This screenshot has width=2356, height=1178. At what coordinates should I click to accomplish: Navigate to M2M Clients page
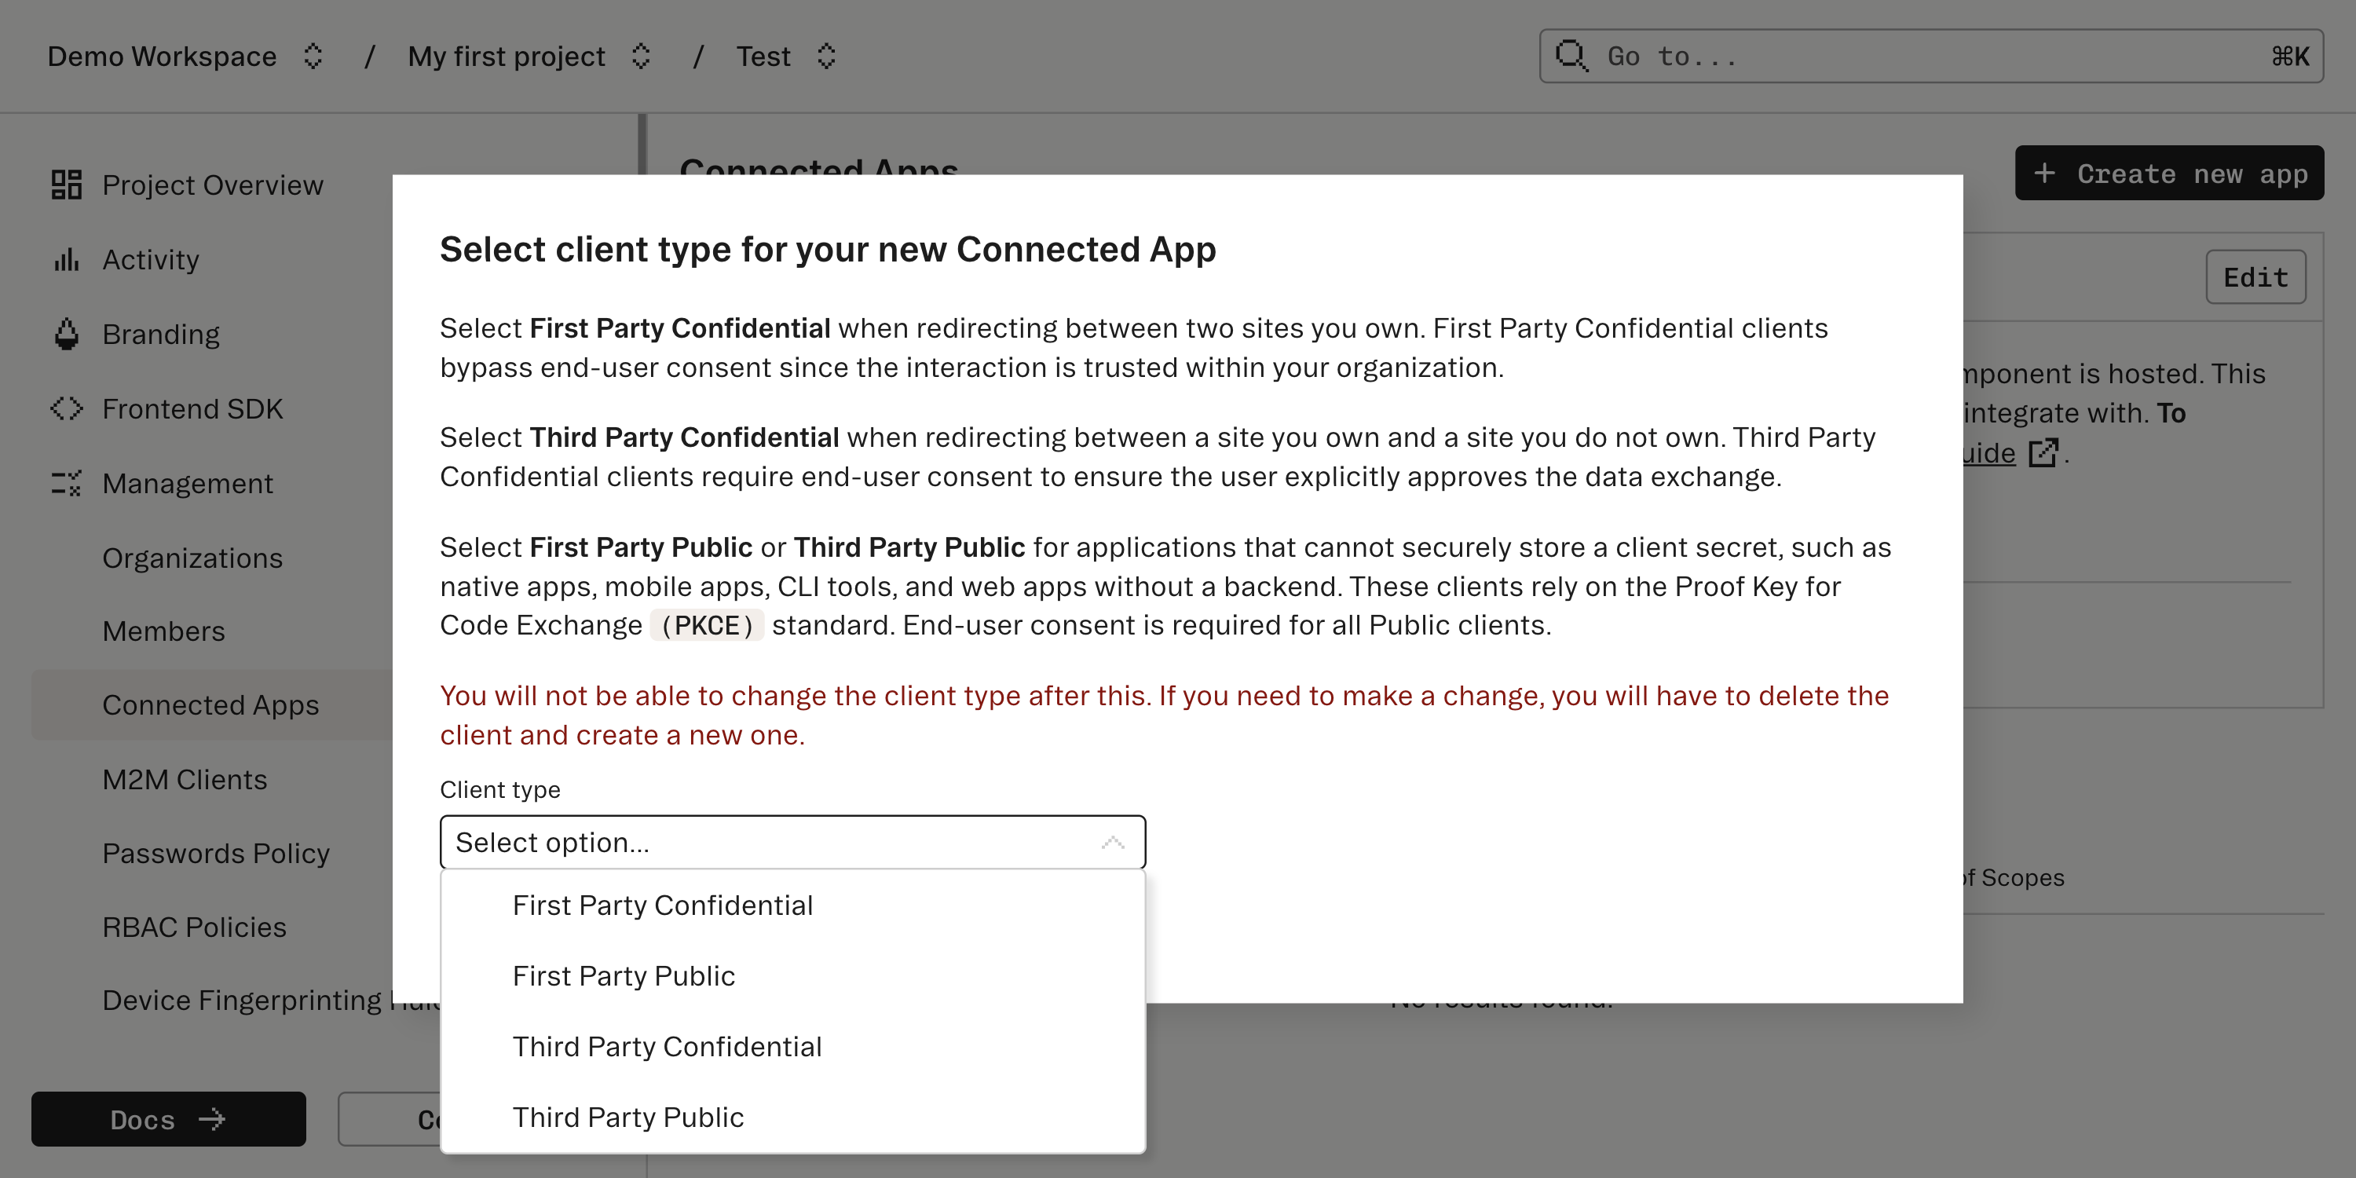click(185, 778)
